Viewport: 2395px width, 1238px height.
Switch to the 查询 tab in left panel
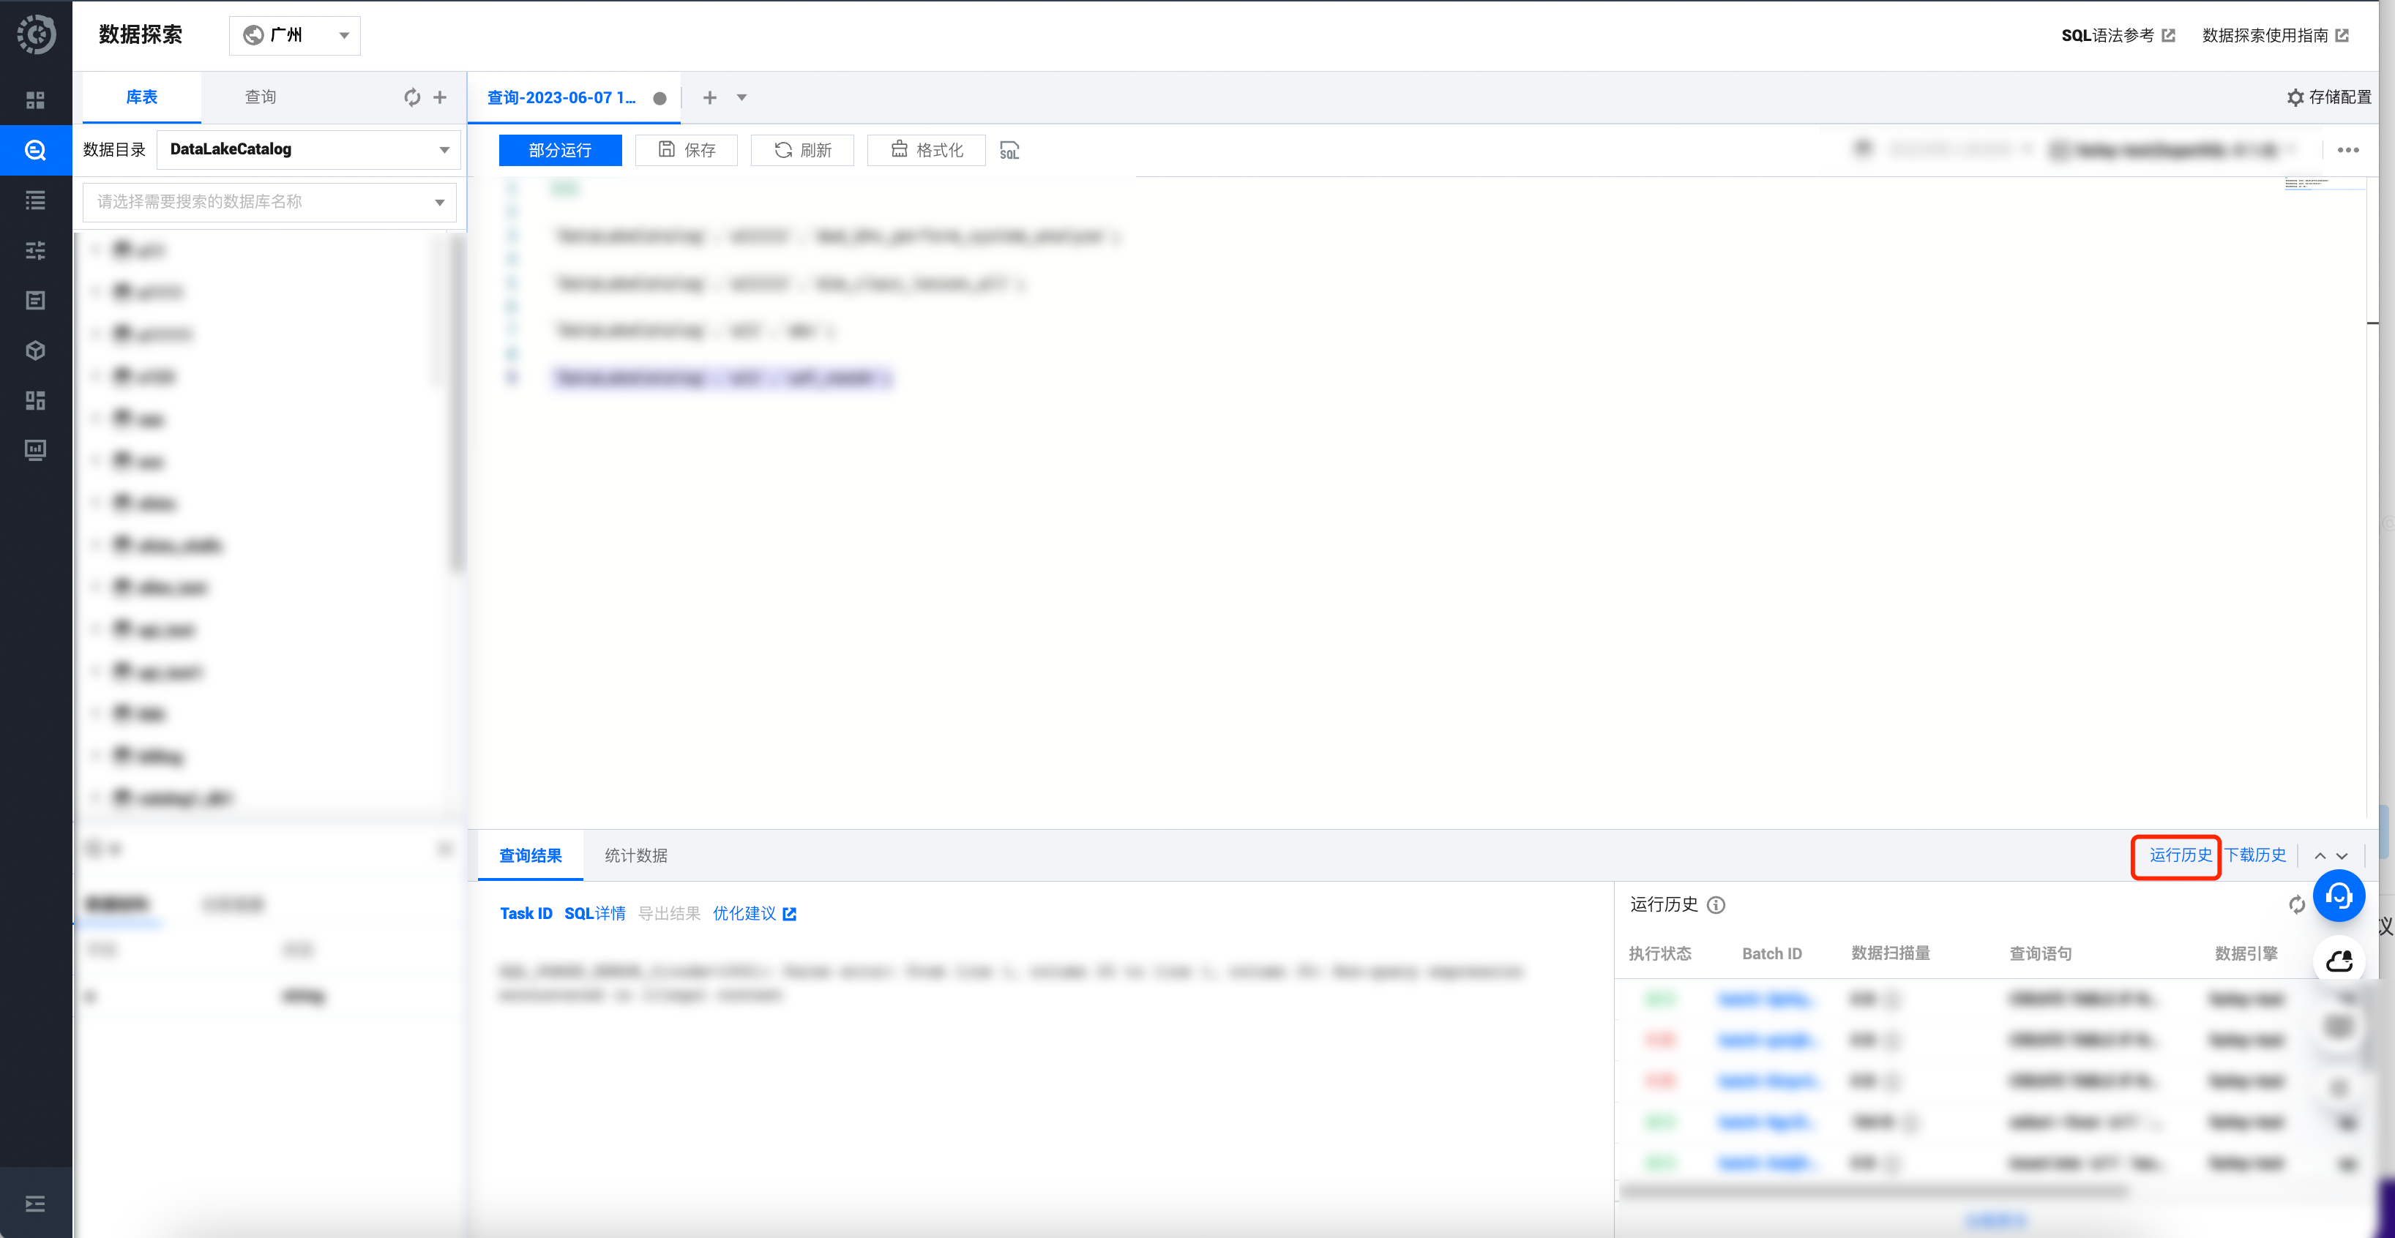(261, 97)
